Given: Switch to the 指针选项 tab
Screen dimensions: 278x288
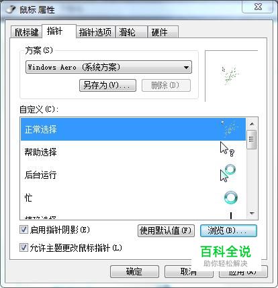Looking at the screenshot, I should point(95,32).
